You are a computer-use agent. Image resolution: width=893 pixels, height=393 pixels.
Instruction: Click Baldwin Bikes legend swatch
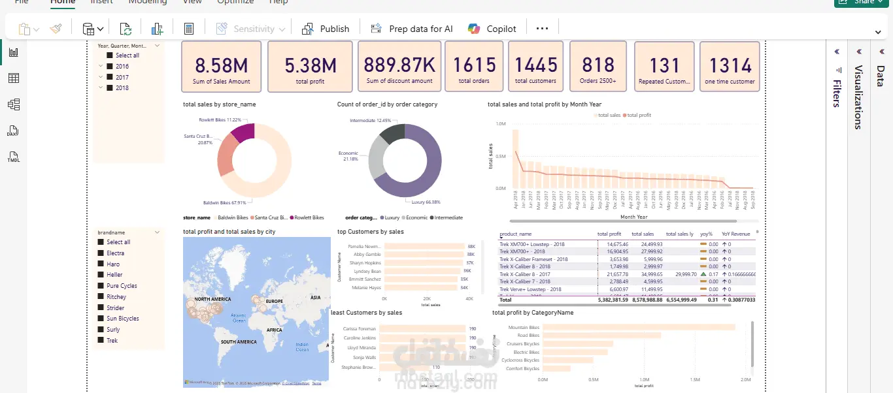tap(215, 217)
